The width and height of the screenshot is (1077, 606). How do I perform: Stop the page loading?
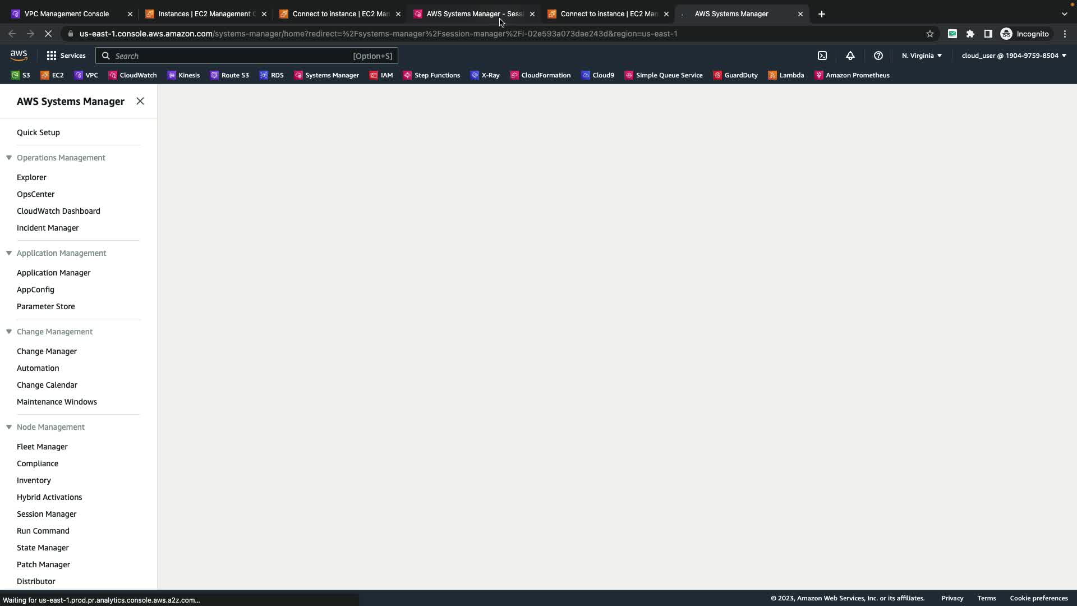48,34
